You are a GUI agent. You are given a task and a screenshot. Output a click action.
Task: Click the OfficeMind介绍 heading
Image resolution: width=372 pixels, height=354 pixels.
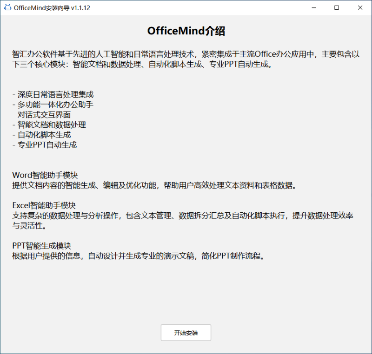(186, 31)
